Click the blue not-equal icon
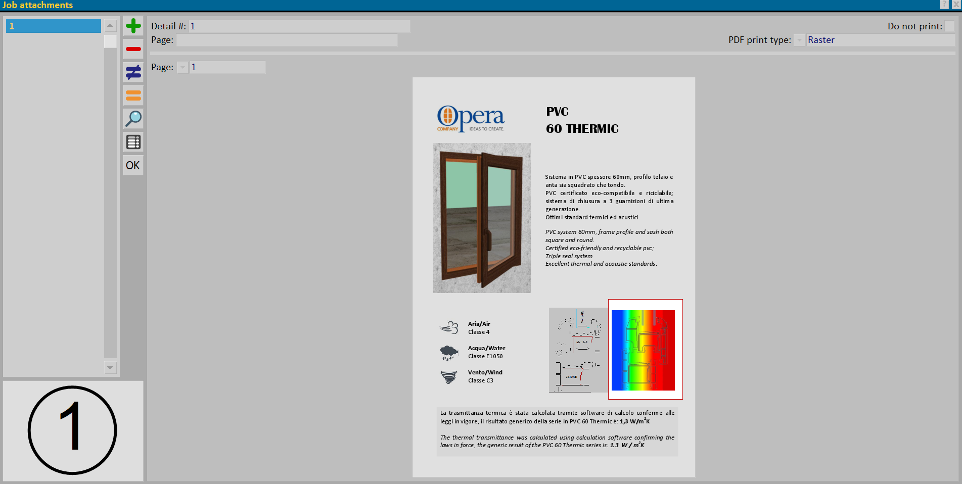 133,72
